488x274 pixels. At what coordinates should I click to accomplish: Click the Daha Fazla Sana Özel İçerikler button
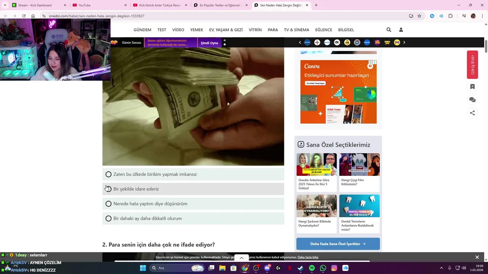pyautogui.click(x=338, y=244)
